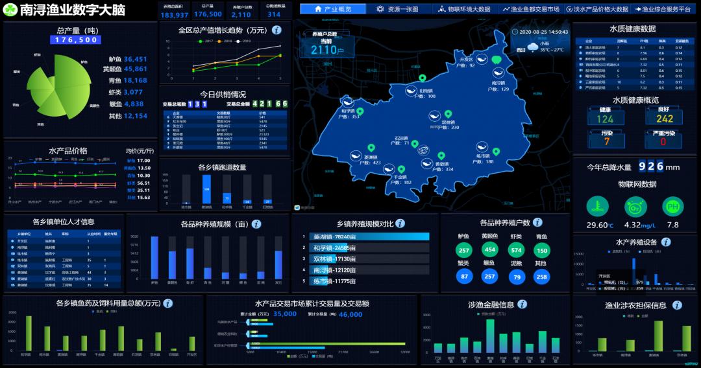Click the total output value 176,500 badge
The height and width of the screenshot is (368, 701).
75,40
